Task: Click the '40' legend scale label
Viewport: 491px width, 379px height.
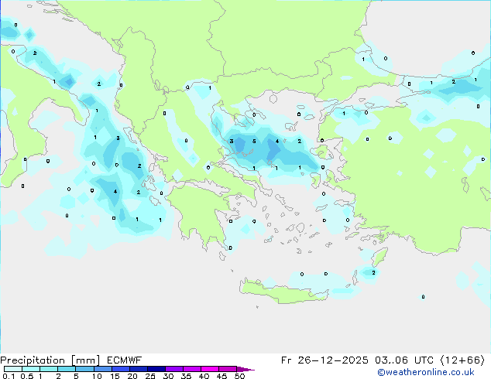Action: 204,376
